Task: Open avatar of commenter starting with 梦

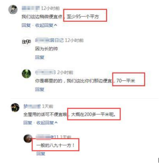Action: click(15, 107)
